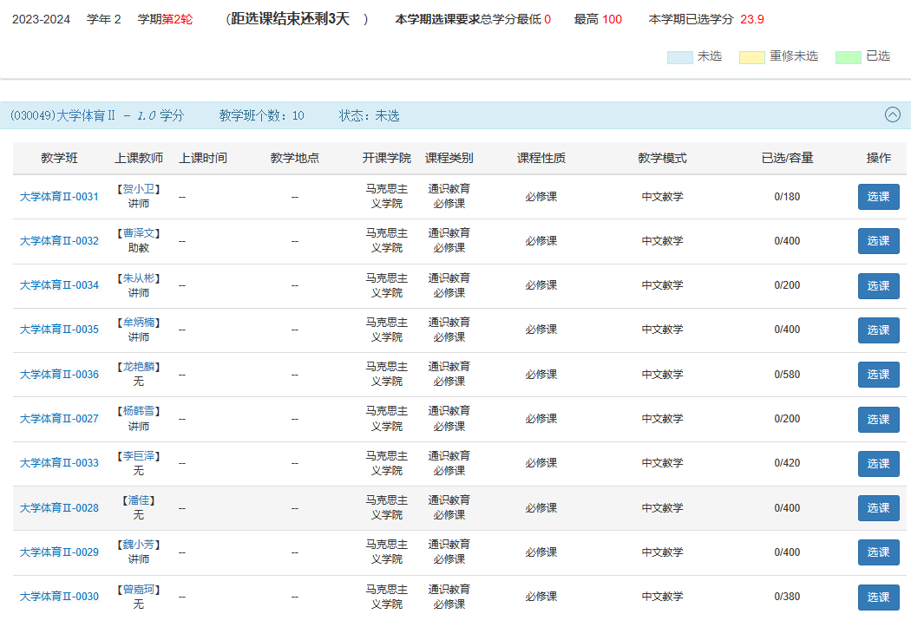View teacher 曹泽文 profile link
The image size is (911, 627).
click(139, 232)
